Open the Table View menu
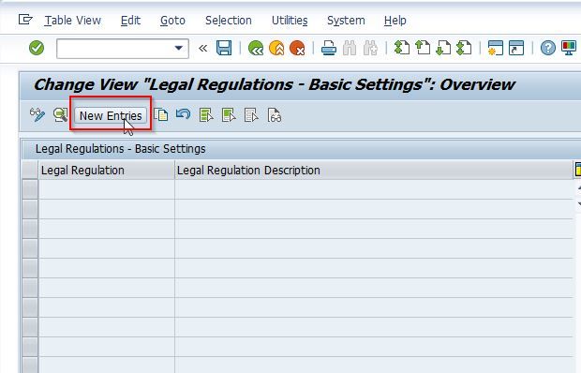 73,21
